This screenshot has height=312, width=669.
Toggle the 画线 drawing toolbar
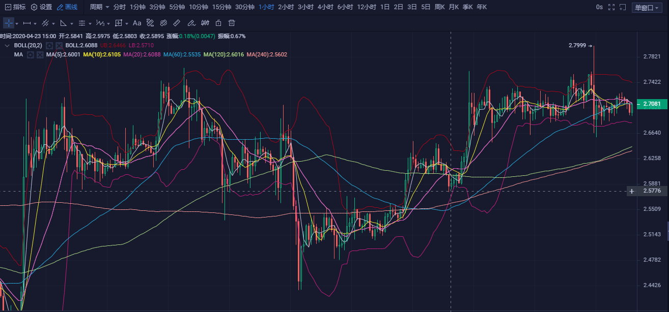67,7
